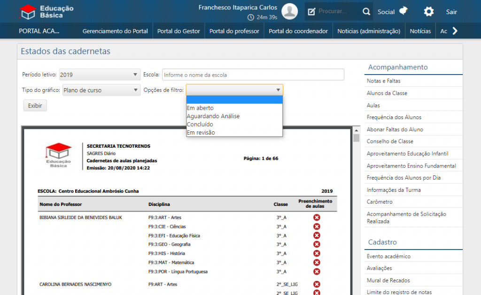Click professor name BIBIANA SIRLEIDE DA BENEVIDES BALUK
This screenshot has width=481, height=295.
(x=81, y=218)
